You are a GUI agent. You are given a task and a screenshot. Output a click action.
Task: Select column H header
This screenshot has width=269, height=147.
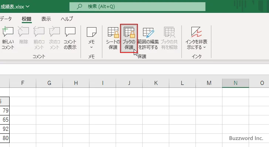pos(76,83)
